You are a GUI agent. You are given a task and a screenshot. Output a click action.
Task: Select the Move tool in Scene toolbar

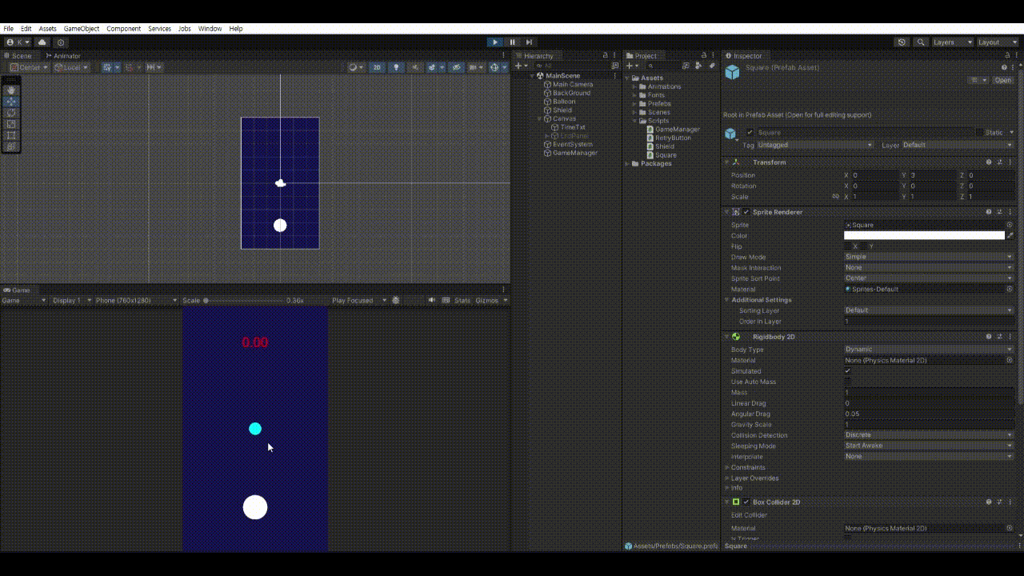(11, 102)
